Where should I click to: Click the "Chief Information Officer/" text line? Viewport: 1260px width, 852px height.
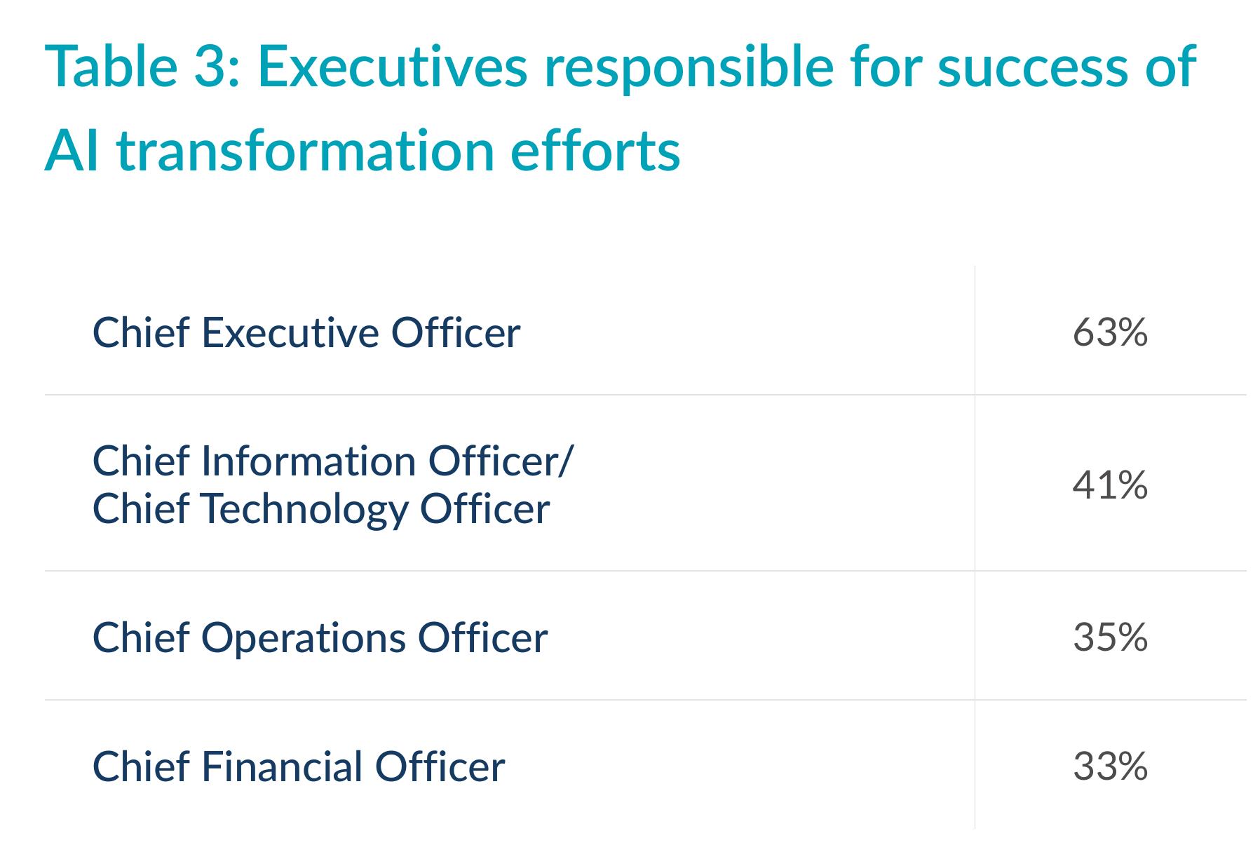[332, 461]
